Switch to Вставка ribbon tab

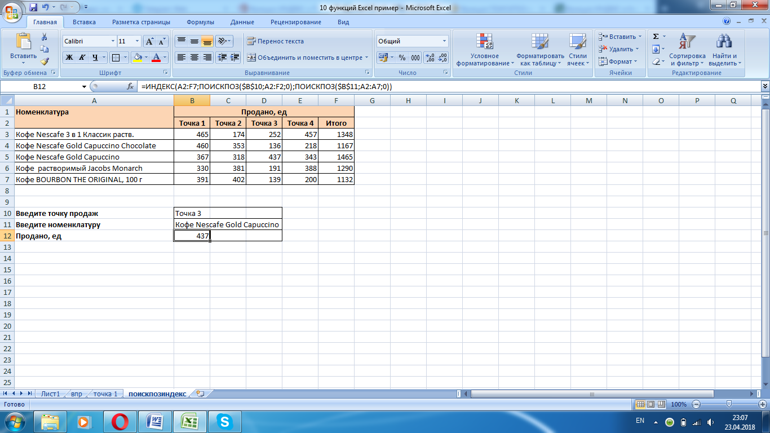[x=84, y=22]
